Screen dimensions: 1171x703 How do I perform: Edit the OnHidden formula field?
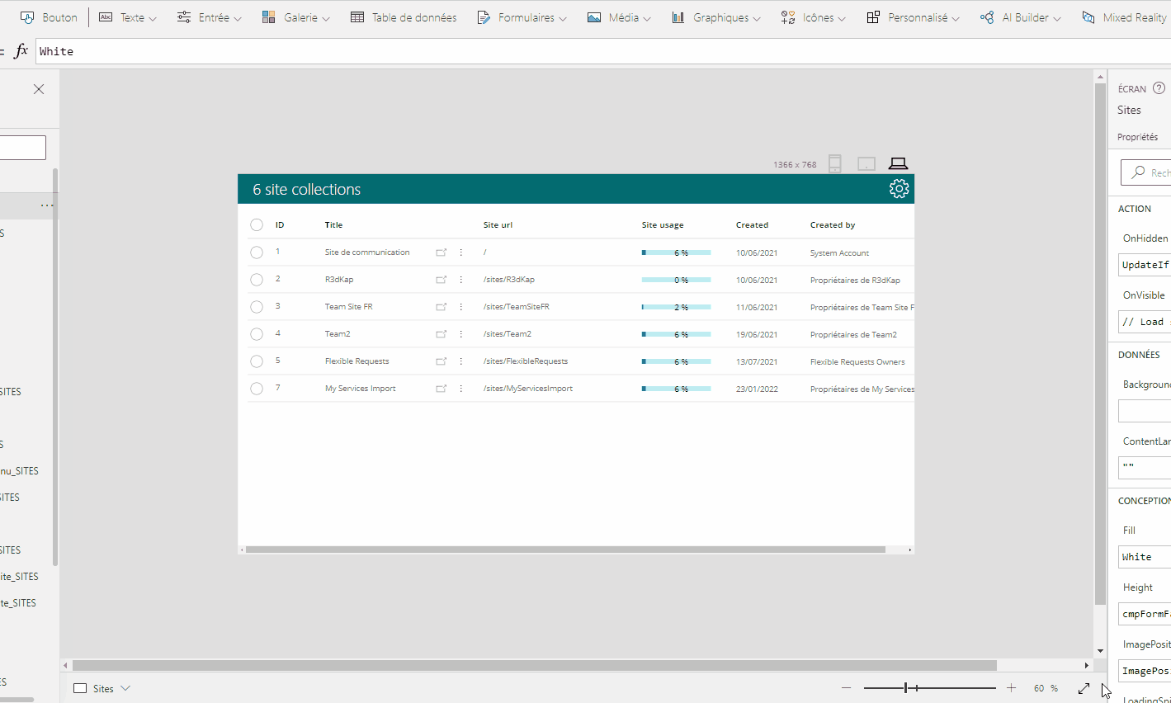pos(1145,265)
